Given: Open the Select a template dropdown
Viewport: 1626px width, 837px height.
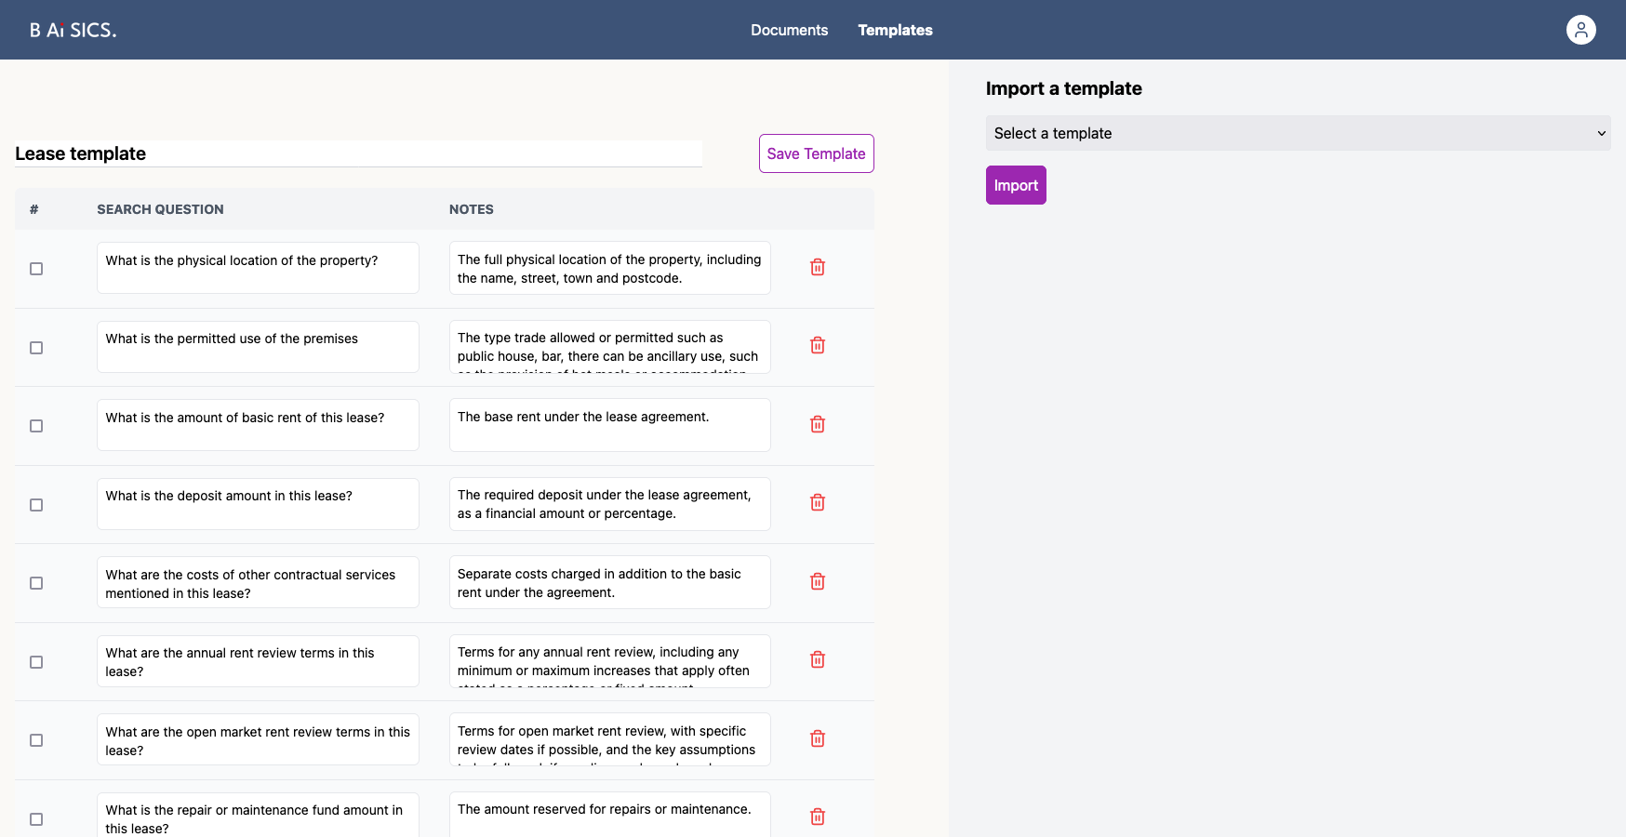Looking at the screenshot, I should tap(1298, 133).
